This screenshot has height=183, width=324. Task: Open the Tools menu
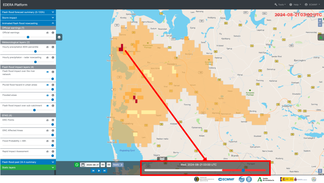click(x=280, y=5)
